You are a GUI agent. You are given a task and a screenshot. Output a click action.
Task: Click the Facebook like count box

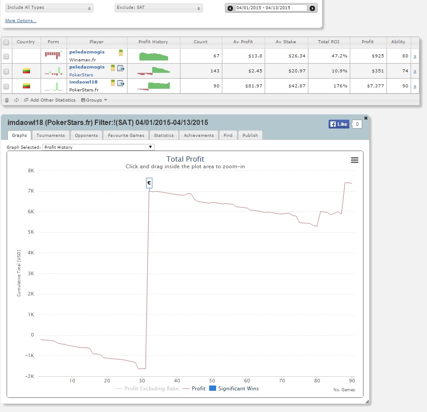(357, 124)
